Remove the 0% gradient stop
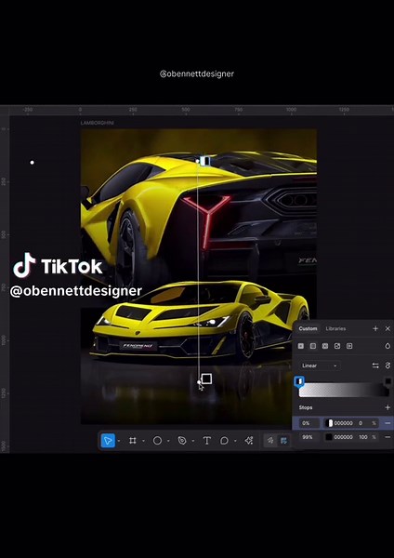The image size is (394, 558). pos(387,423)
